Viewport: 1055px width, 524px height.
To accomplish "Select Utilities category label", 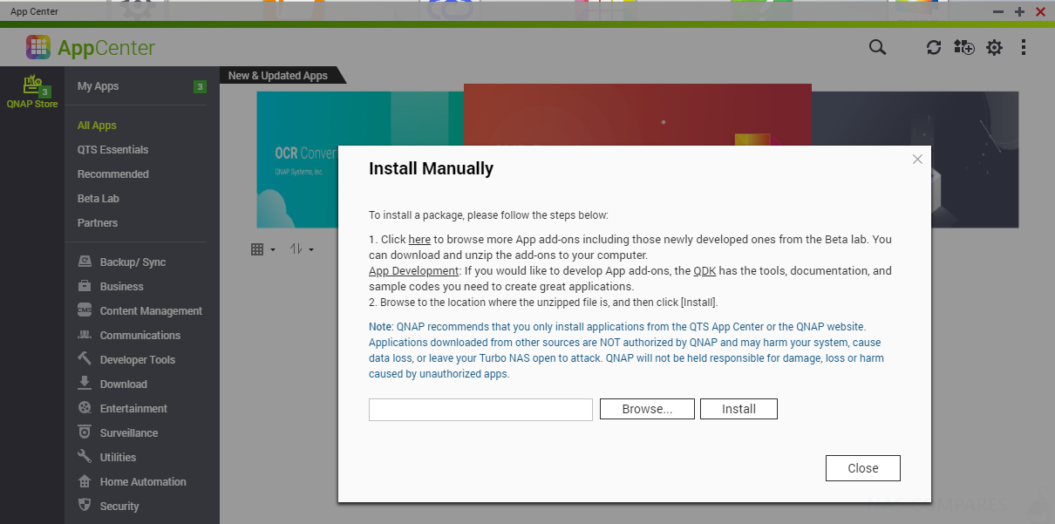I will pyautogui.click(x=118, y=458).
